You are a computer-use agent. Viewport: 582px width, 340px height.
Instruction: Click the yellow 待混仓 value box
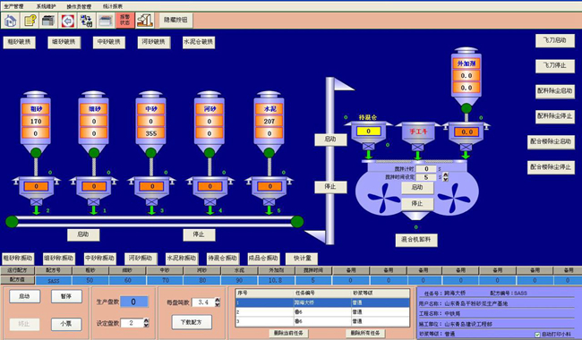pos(369,132)
